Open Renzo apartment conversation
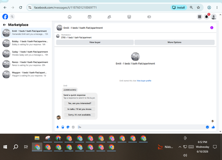222x160 pixels. pyautogui.click(x=26, y=64)
